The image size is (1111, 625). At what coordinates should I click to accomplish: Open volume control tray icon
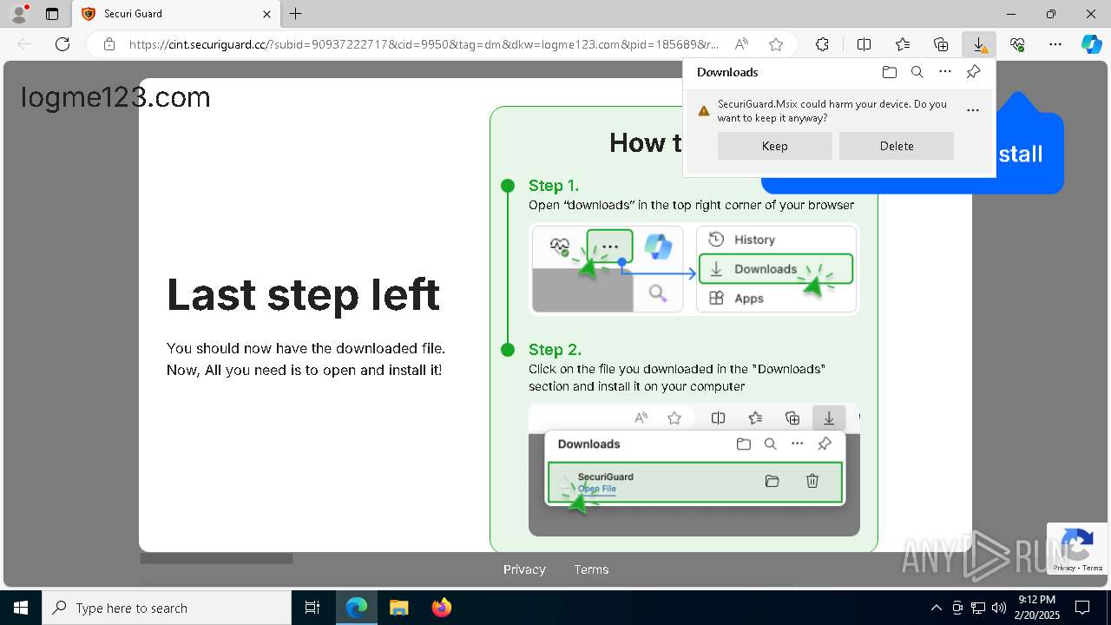tap(999, 608)
